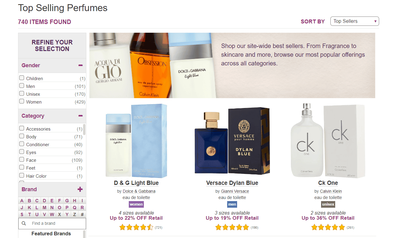This screenshot has height=238, width=402.
Task: Open the Sort By dropdown
Action: (x=354, y=21)
